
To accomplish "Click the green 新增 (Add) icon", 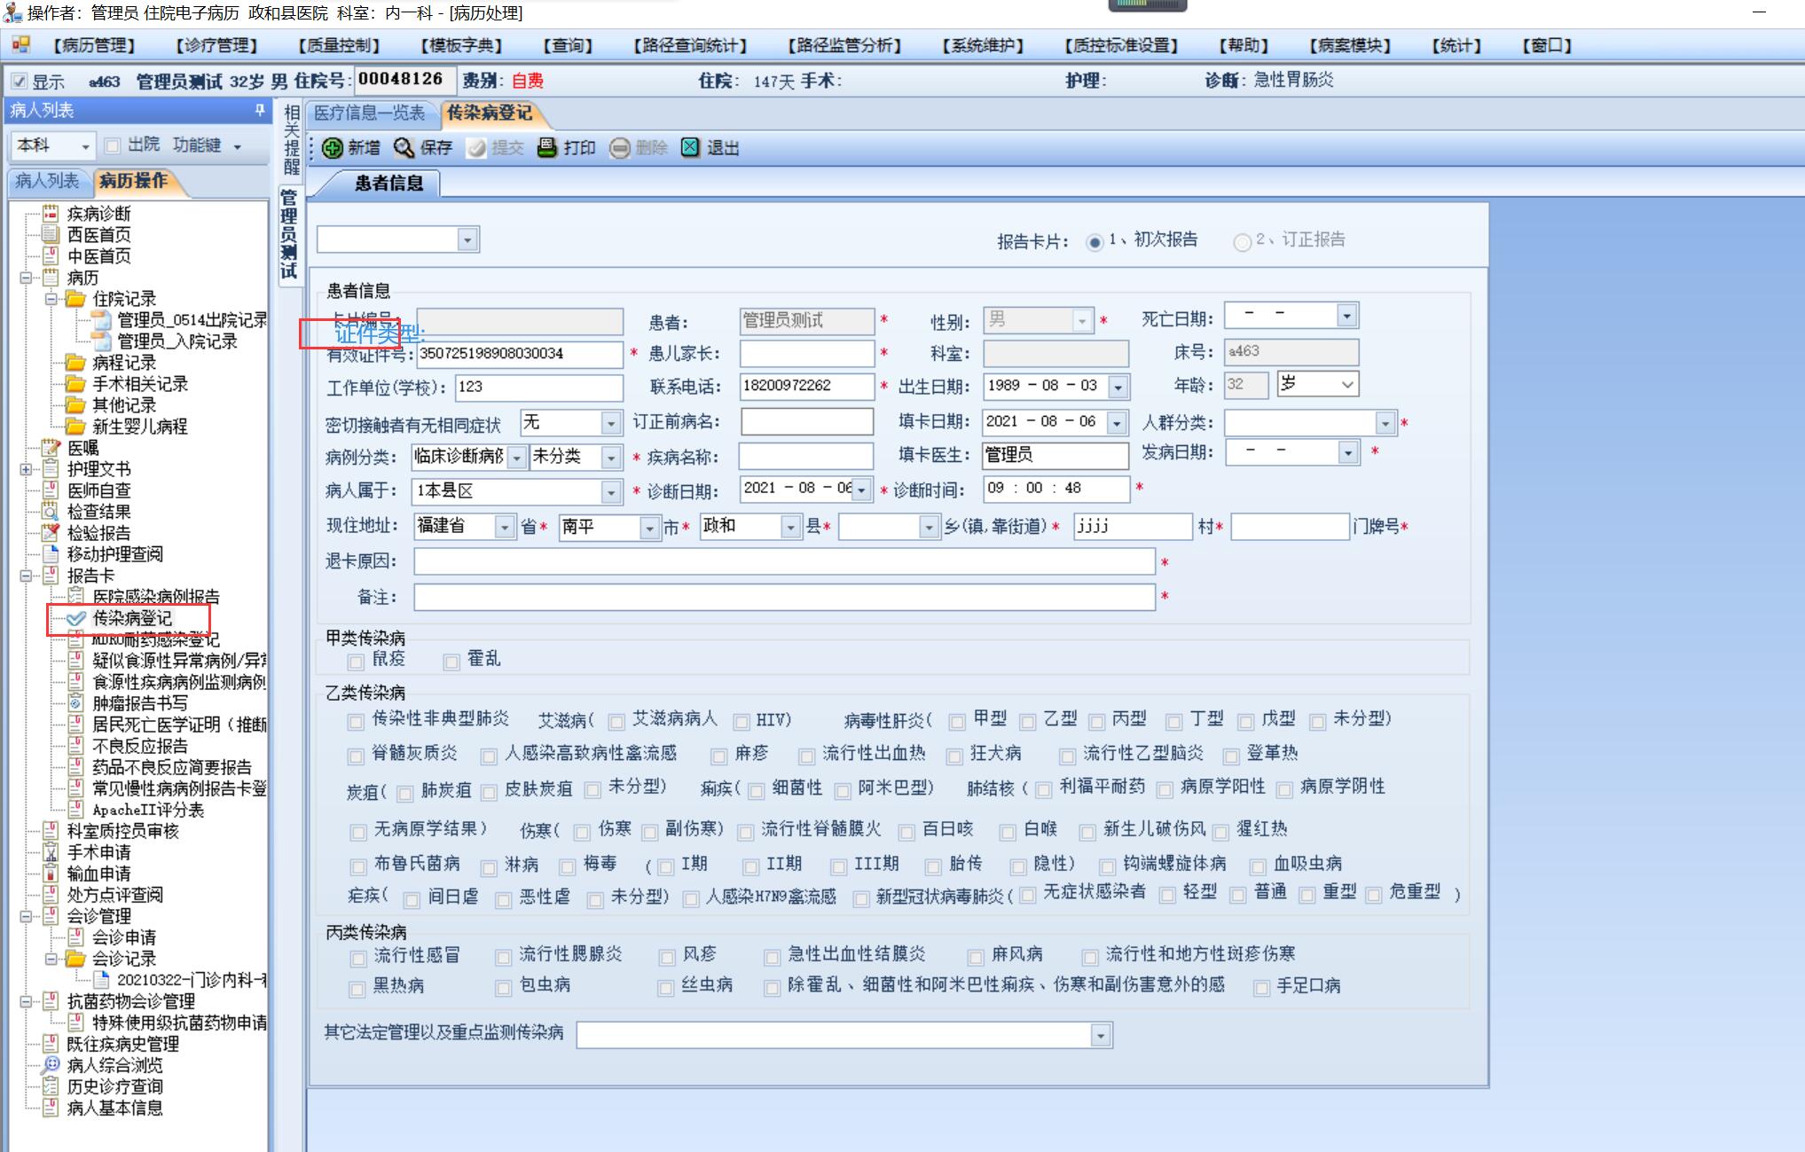I will (333, 148).
